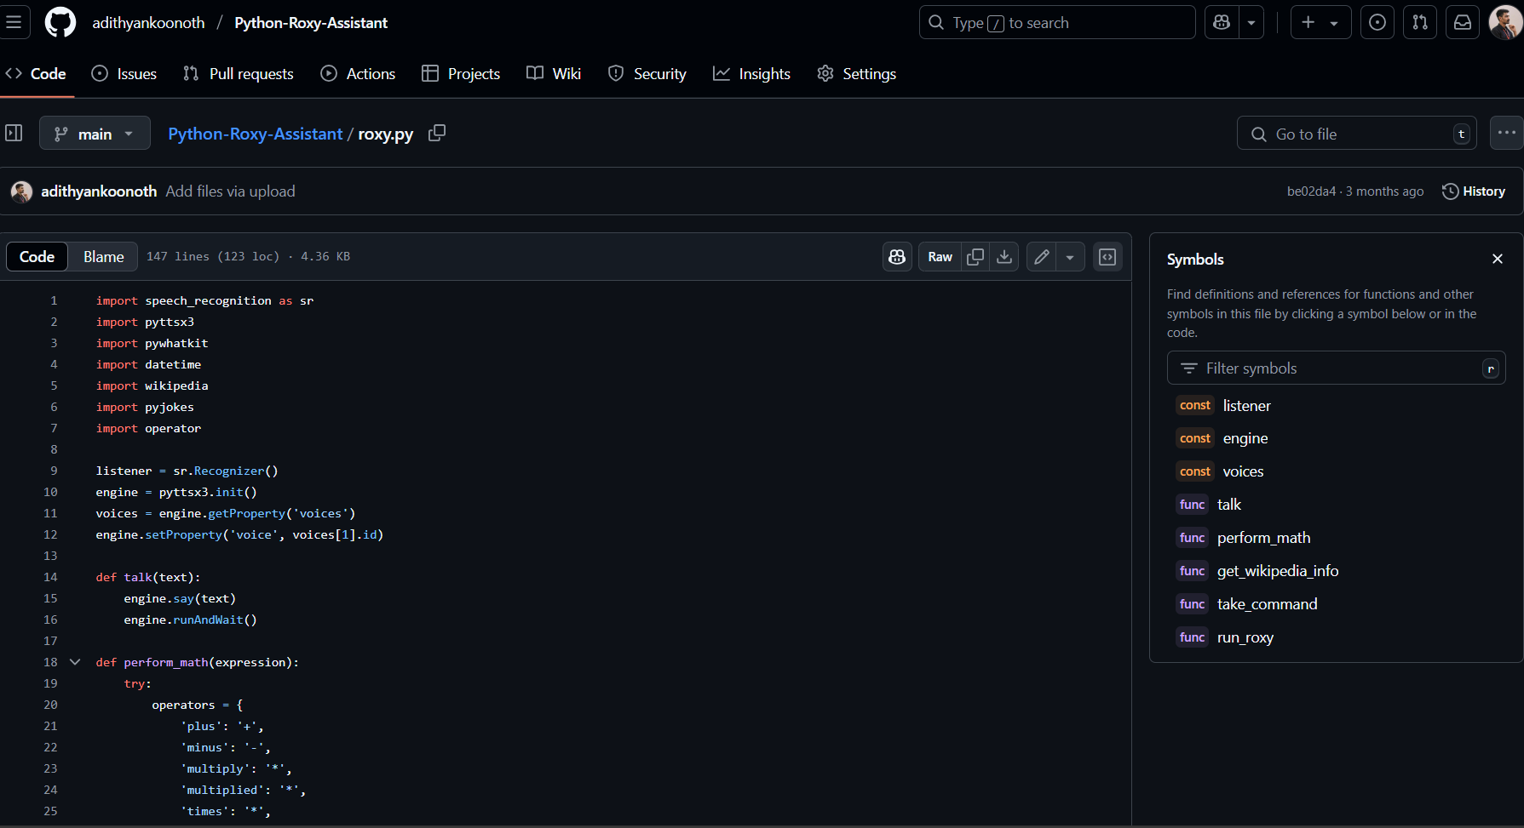Image resolution: width=1524 pixels, height=828 pixels.
Task: Open the notifications inbox icon
Action: click(1463, 23)
